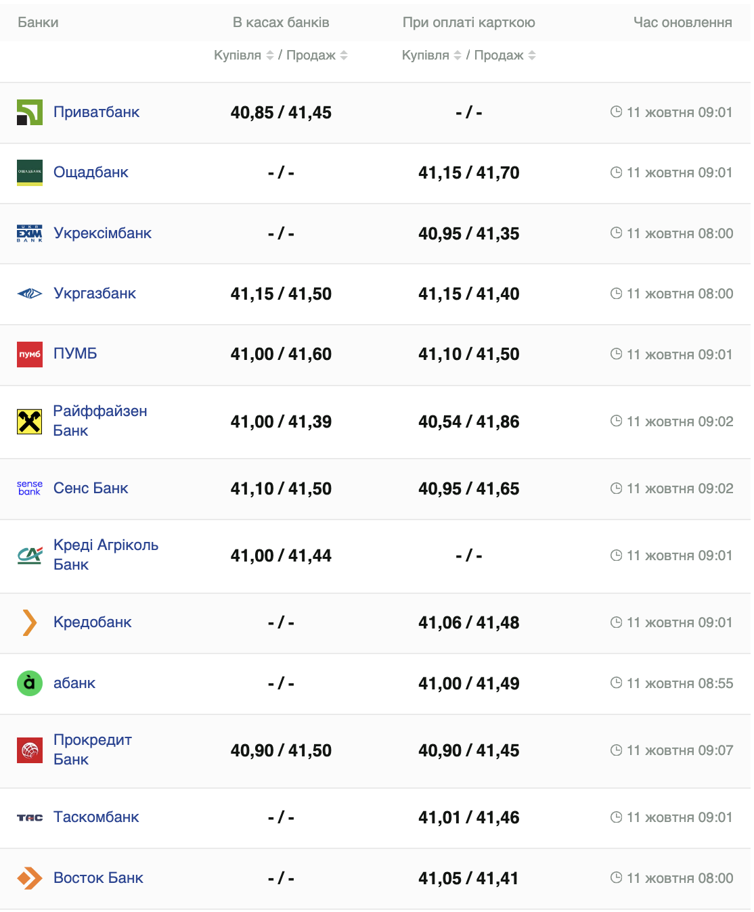This screenshot has height=912, width=754.
Task: Click the Credit Agricole logo icon
Action: (x=30, y=555)
